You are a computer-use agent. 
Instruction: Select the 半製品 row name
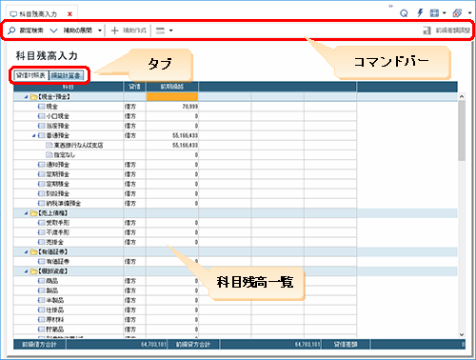click(x=55, y=300)
